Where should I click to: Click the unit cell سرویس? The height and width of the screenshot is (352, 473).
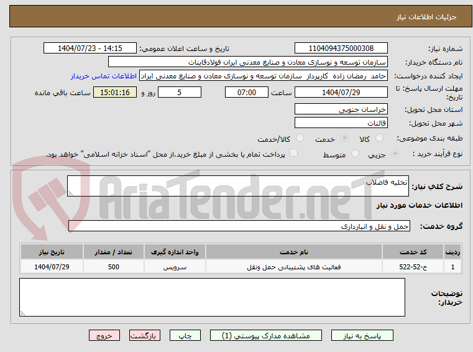[175, 267]
